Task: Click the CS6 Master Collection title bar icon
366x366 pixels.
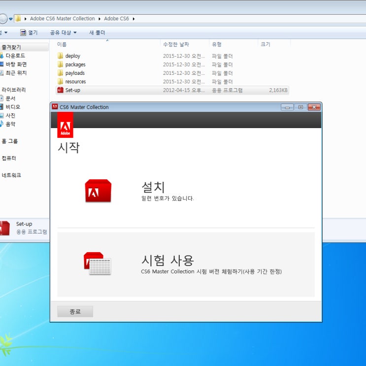Action: pos(55,107)
